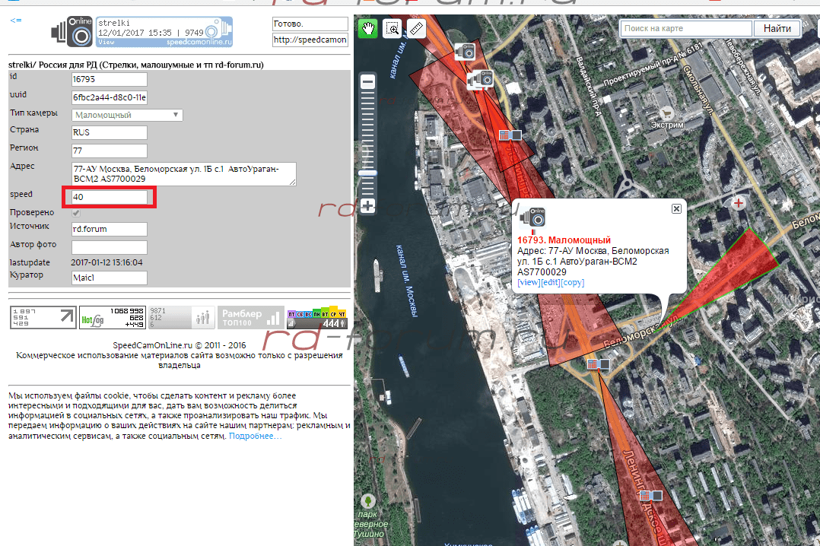
Task: Click the zoom in plus button
Action: point(368,205)
